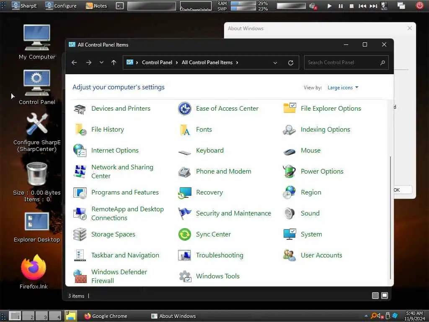Open the Devices and Printers icon
The height and width of the screenshot is (322, 429).
click(x=80, y=109)
